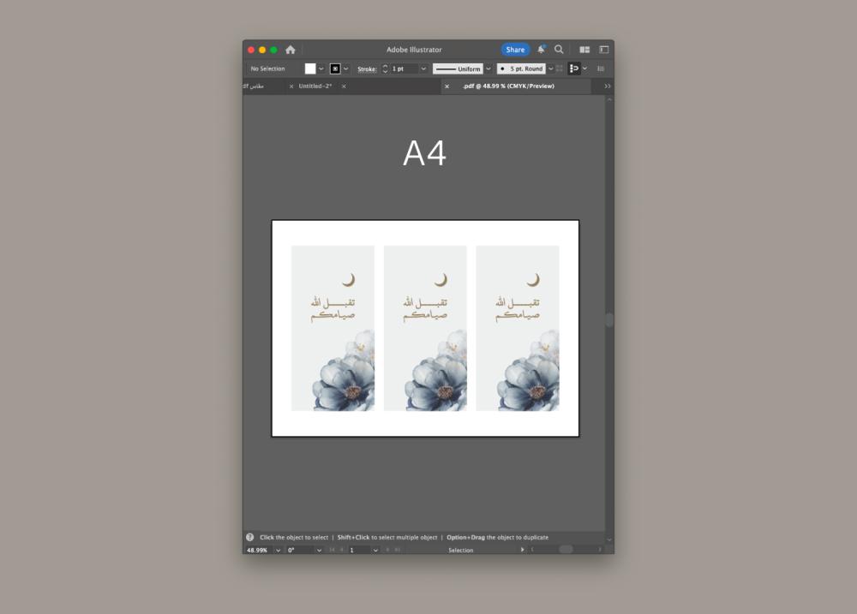Image resolution: width=857 pixels, height=614 pixels.
Task: Click the help question mark icon
Action: (250, 537)
